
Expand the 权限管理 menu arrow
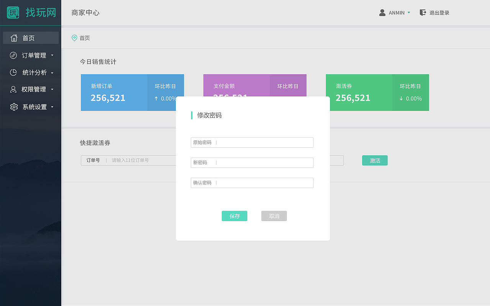[52, 90]
